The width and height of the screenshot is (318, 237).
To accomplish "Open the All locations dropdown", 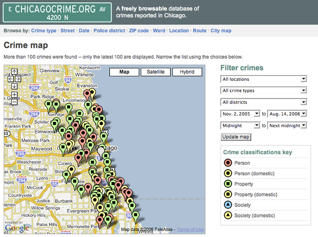I will (x=263, y=79).
